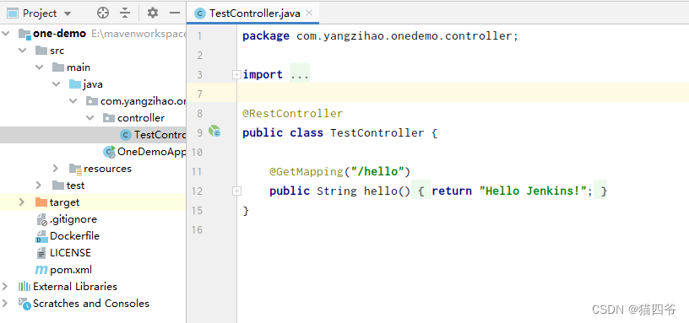The width and height of the screenshot is (689, 323).
Task: Collapse the src folder
Action: [x=22, y=51]
